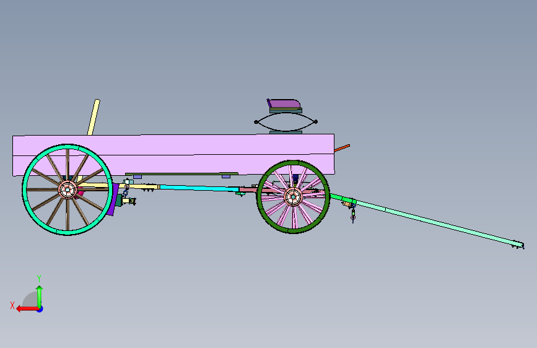
Task: Select the purple seat cushion
Action: (x=284, y=103)
